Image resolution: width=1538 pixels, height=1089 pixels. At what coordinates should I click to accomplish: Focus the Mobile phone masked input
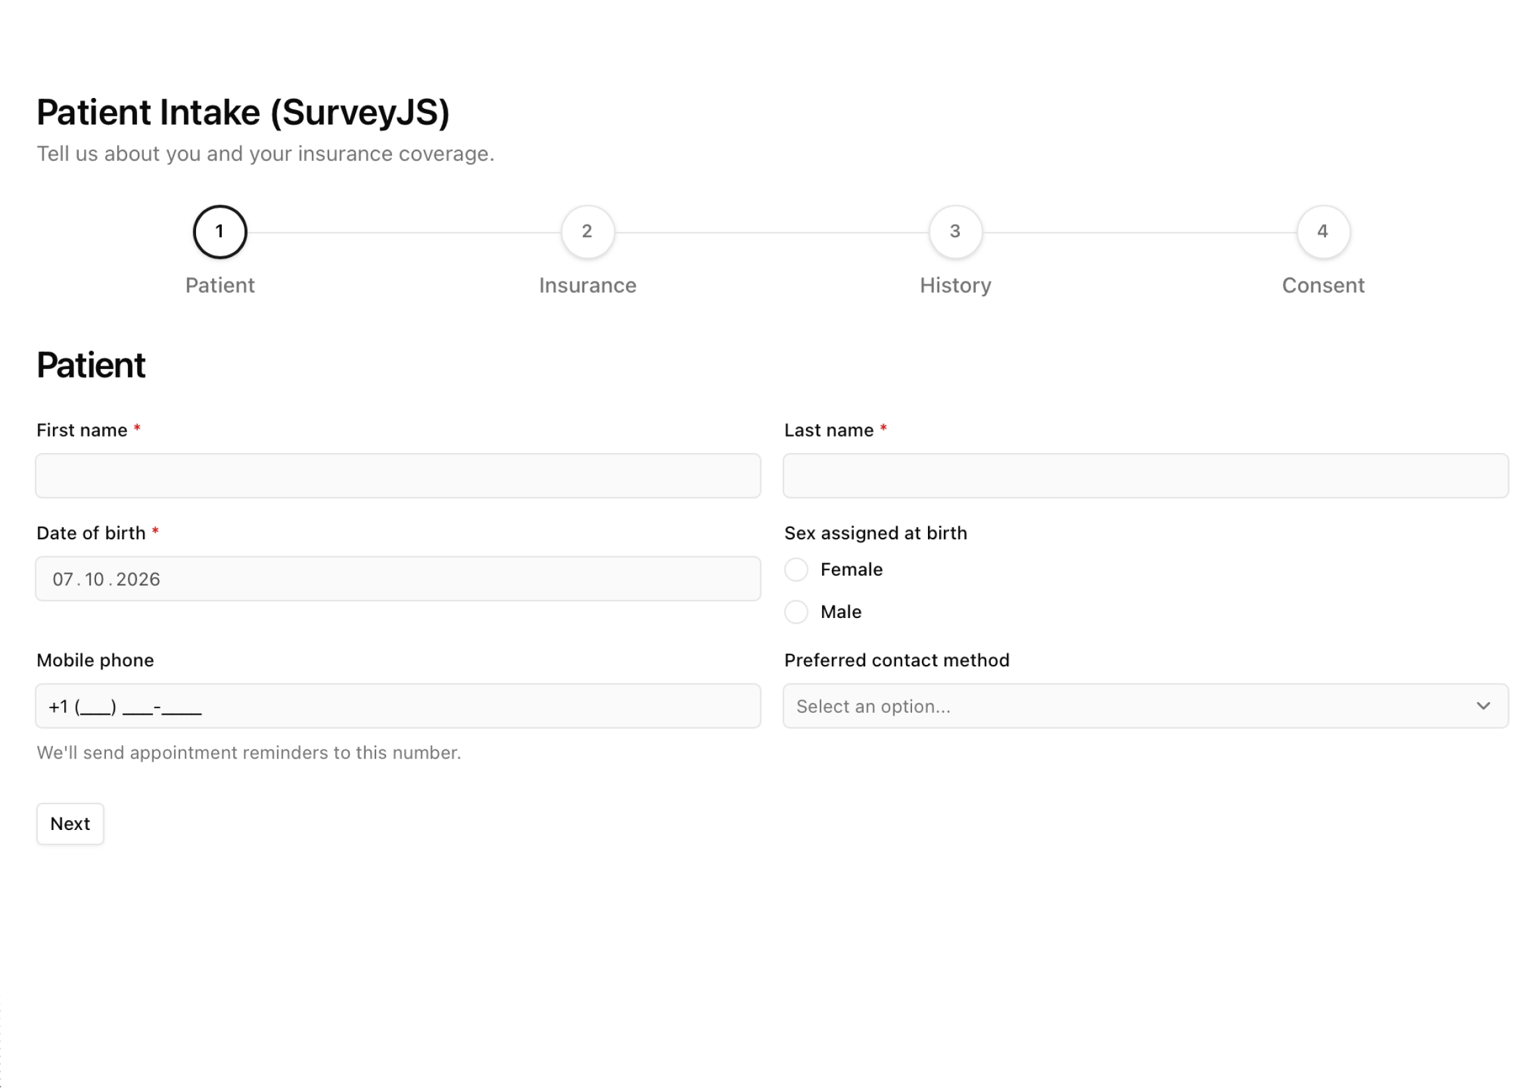(397, 705)
